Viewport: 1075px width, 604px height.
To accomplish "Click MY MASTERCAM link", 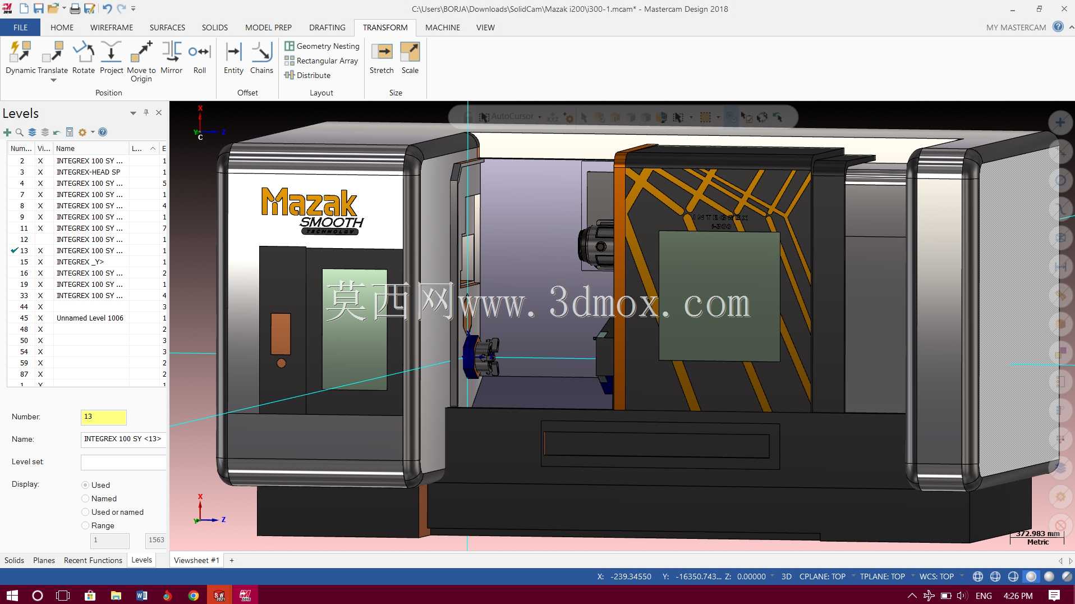I will [1016, 28].
